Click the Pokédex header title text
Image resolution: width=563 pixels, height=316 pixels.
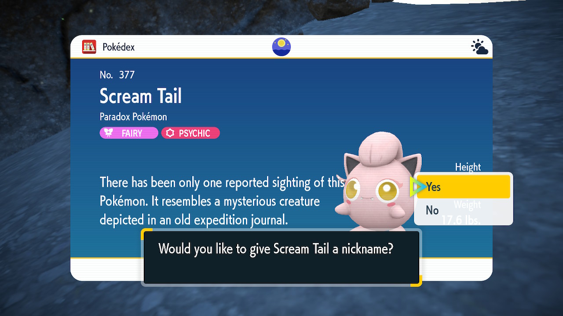(119, 47)
